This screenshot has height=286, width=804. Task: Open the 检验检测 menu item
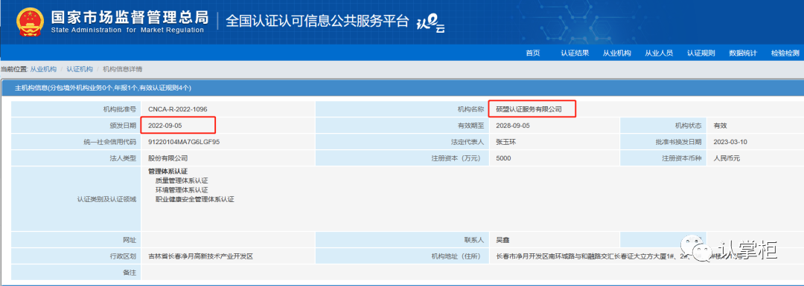coord(785,53)
